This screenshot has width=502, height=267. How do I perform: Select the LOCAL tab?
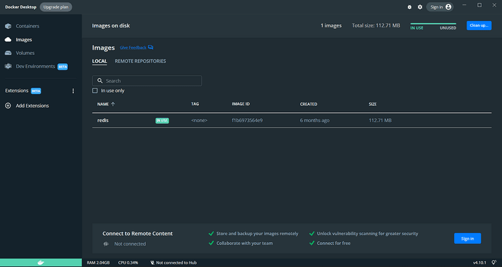click(99, 61)
